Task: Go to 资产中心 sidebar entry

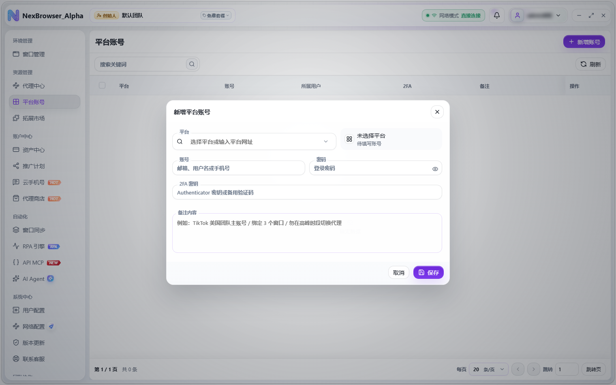Action: coord(45,150)
